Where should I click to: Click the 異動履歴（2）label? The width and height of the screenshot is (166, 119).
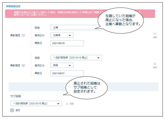pyautogui.click(x=18, y=65)
